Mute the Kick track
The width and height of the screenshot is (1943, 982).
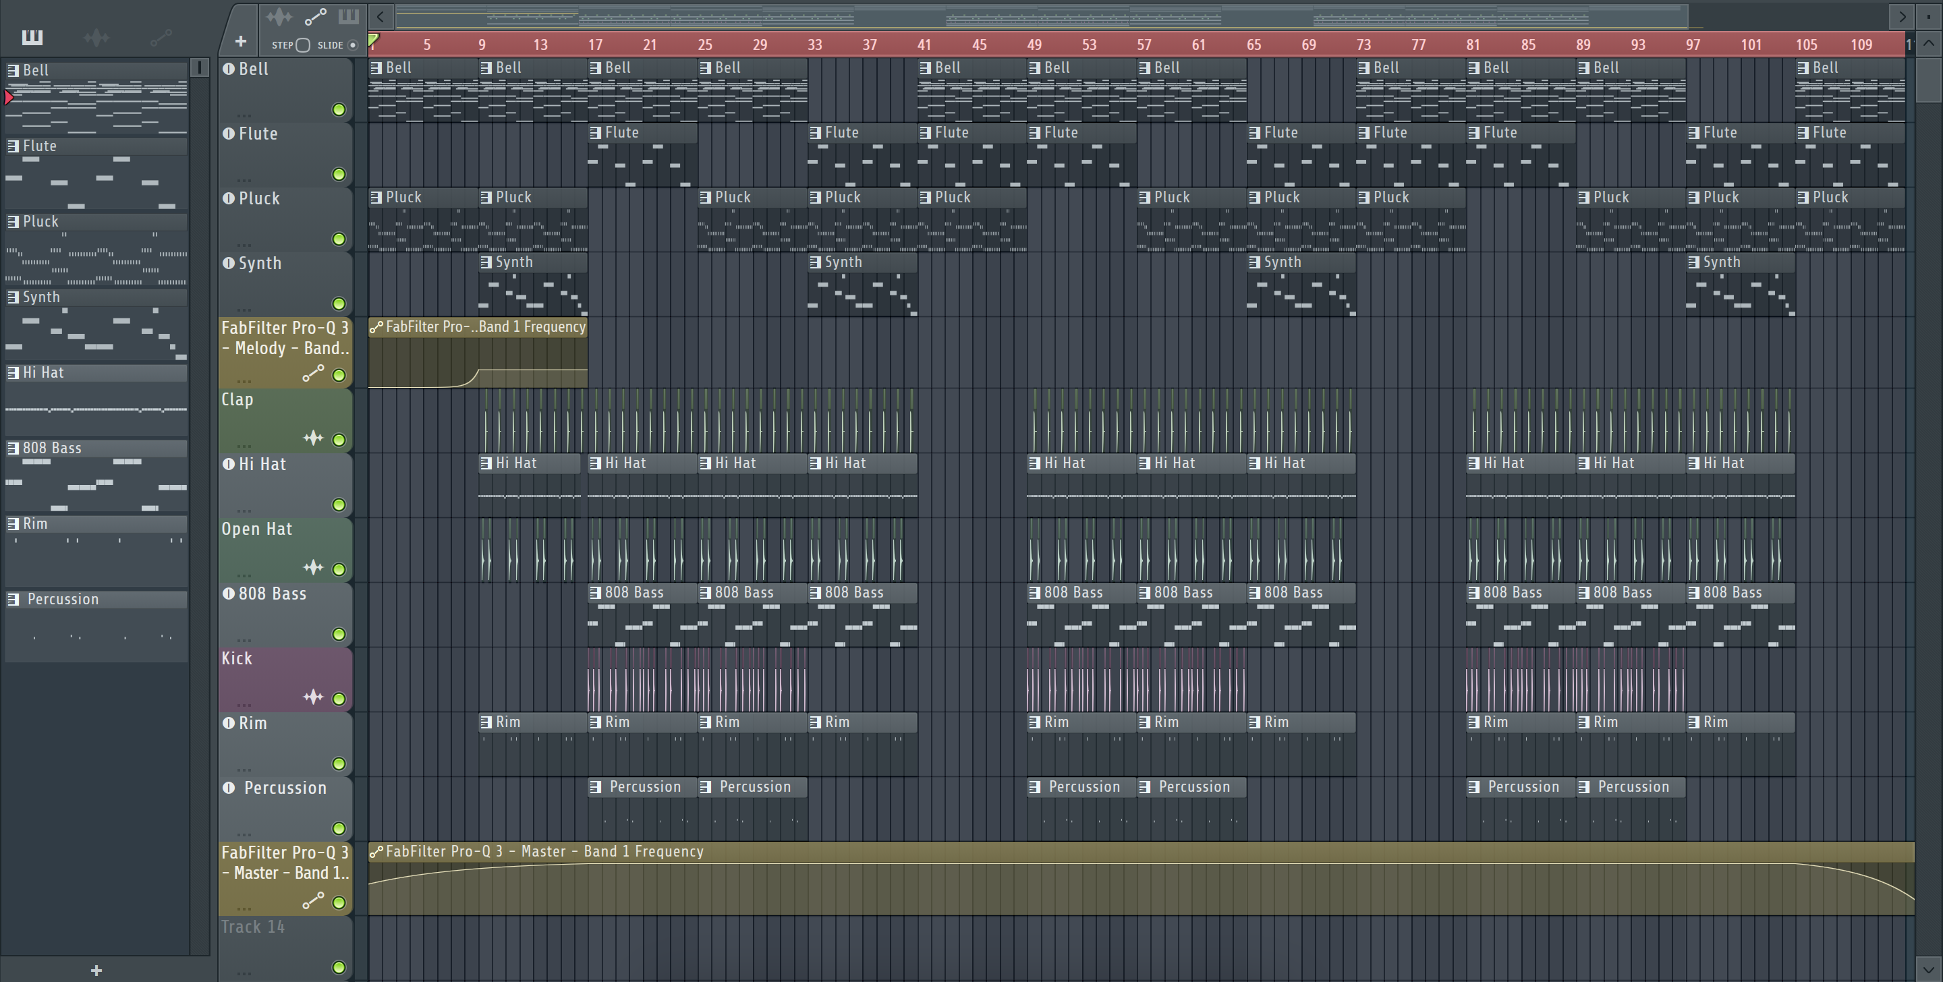click(x=339, y=699)
